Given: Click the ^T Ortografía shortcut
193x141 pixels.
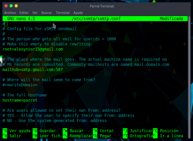Looking at the screenshot, I should pyautogui.click(x=138, y=136).
